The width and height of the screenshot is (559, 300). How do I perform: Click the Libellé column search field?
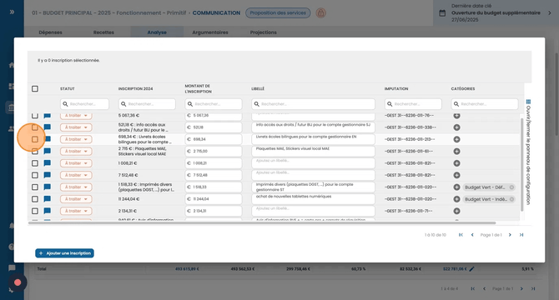pyautogui.click(x=314, y=104)
